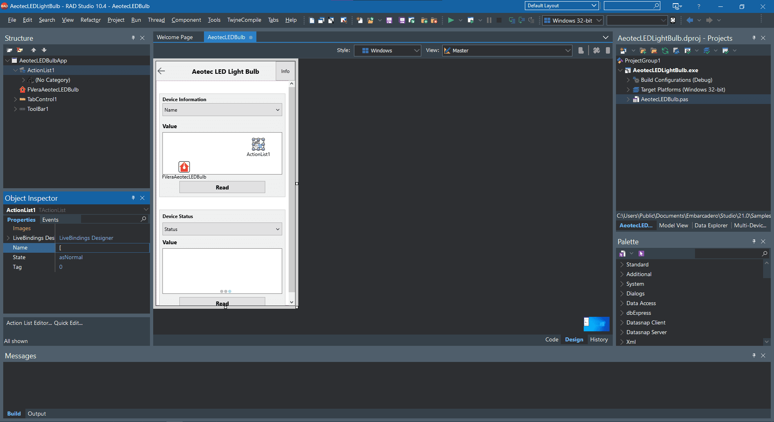Viewport: 774px width, 422px height.
Task: Expand the Data Access palette category
Action: pyautogui.click(x=622, y=303)
